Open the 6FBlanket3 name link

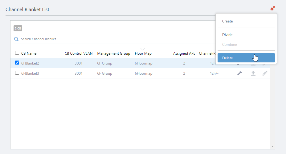tap(30, 73)
